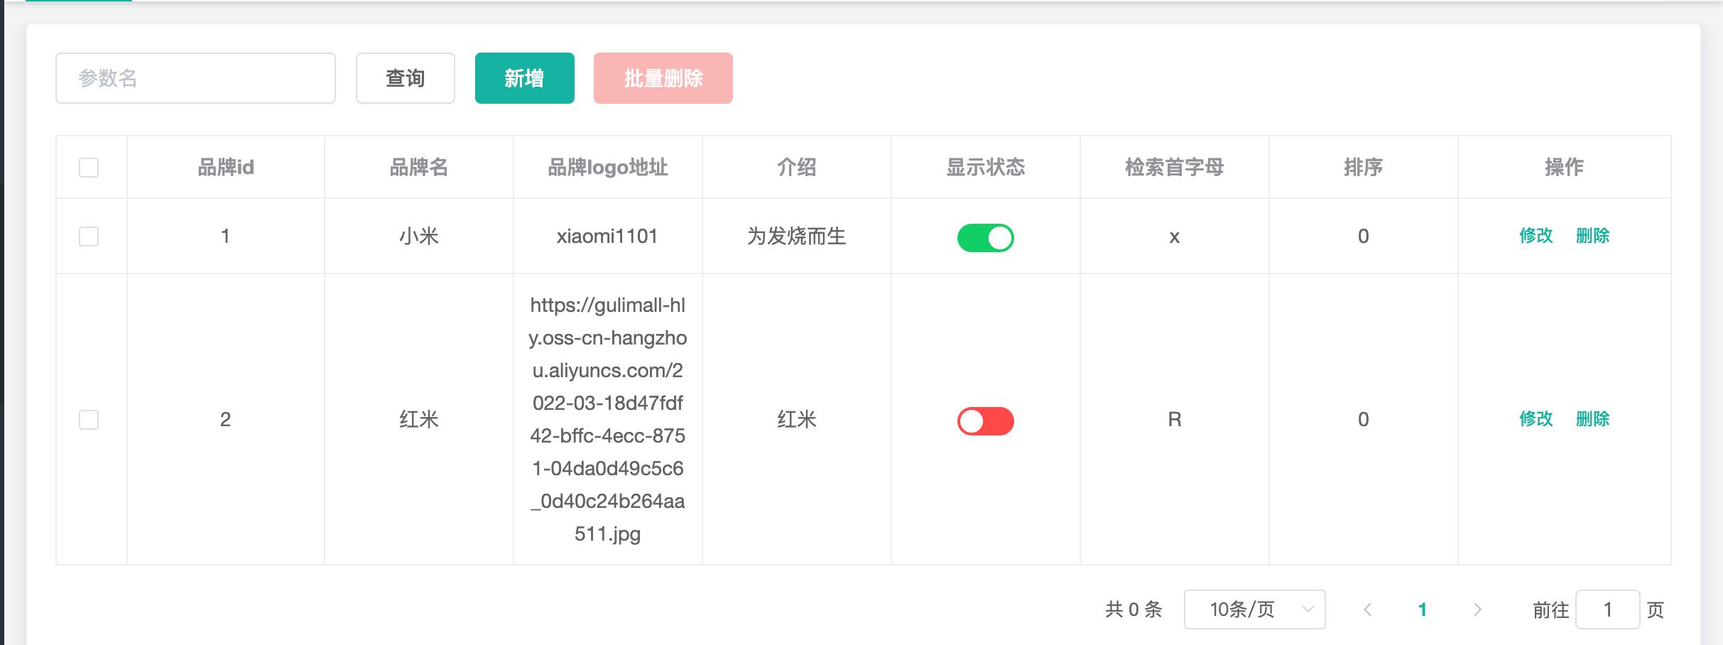1723x645 pixels.
Task: Click brand id 1 cell
Action: tap(226, 236)
